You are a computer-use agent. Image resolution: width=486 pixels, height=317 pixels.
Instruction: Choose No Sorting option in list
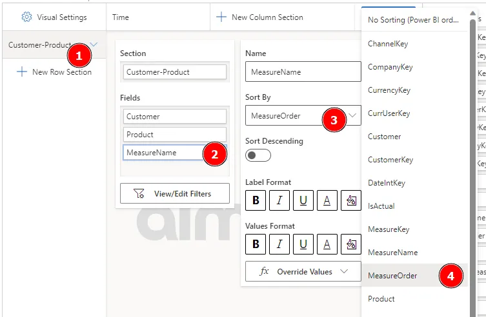tap(412, 20)
